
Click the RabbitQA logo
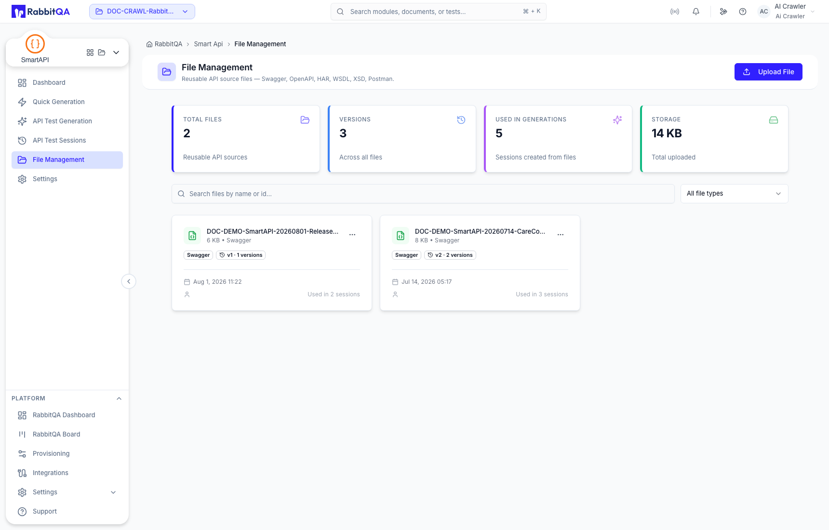click(x=41, y=12)
